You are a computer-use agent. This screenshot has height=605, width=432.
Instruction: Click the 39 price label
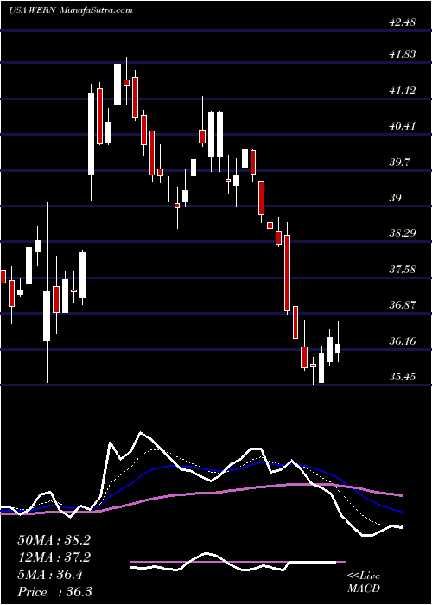[x=396, y=198]
